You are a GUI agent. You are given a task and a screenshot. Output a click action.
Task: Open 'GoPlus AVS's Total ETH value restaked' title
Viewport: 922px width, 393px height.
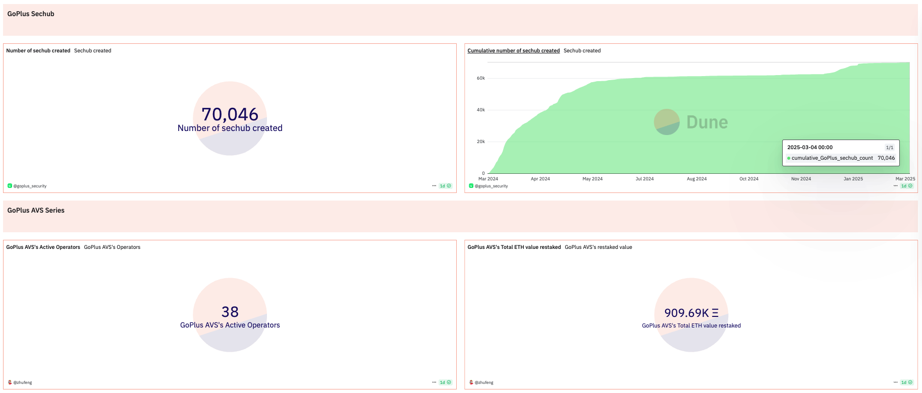(514, 247)
